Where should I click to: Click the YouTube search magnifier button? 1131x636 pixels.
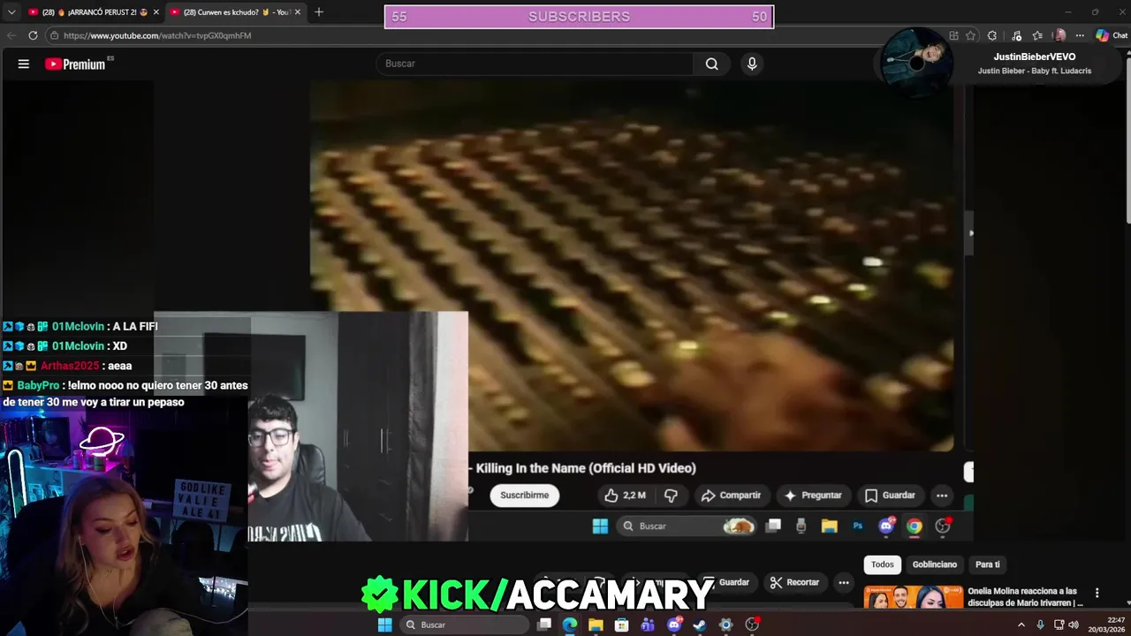pos(711,64)
